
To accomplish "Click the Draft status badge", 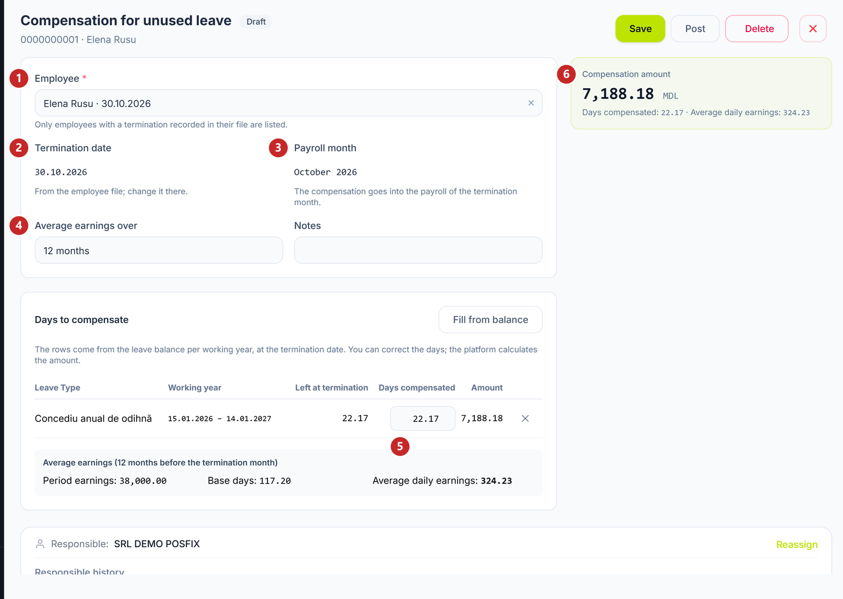I will (x=256, y=21).
